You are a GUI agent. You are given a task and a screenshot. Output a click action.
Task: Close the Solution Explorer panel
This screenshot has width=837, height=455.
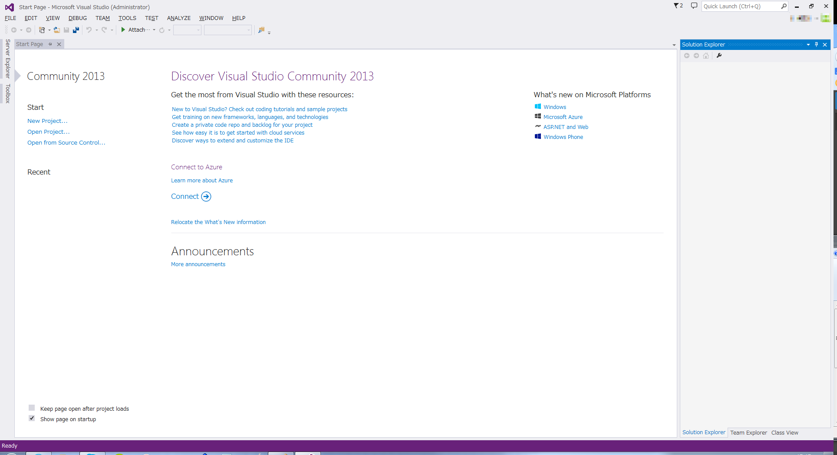tap(825, 44)
